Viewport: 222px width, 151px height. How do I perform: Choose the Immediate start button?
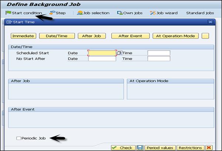click(x=23, y=36)
